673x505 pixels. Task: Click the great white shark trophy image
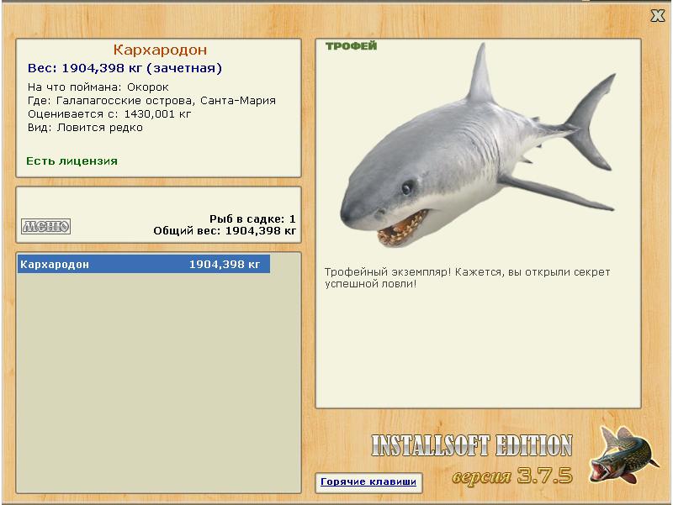(x=479, y=145)
